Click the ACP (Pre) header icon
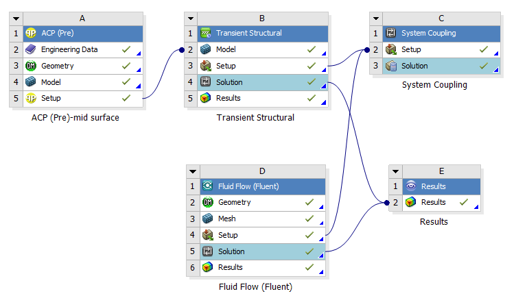The height and width of the screenshot is (298, 516). 31,33
